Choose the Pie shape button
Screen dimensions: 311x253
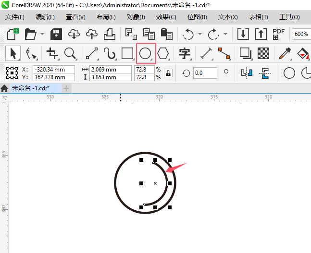click(306, 73)
